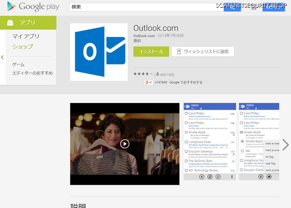Open the ゲーム category
The height and width of the screenshot is (208, 291).
coord(18,64)
